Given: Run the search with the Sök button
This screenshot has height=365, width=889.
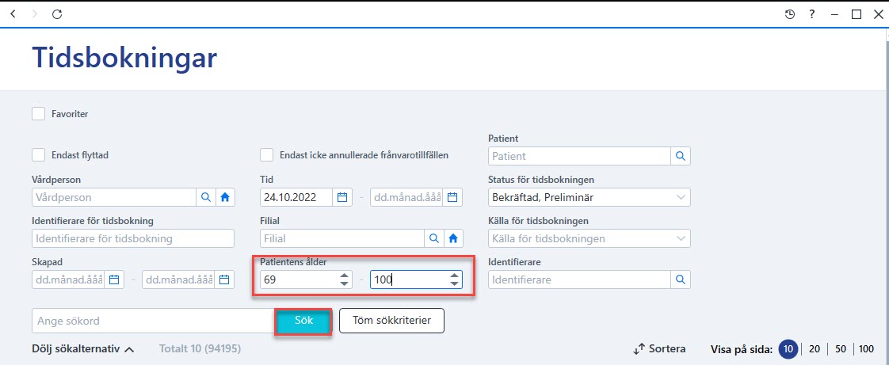Looking at the screenshot, I should 303,321.
